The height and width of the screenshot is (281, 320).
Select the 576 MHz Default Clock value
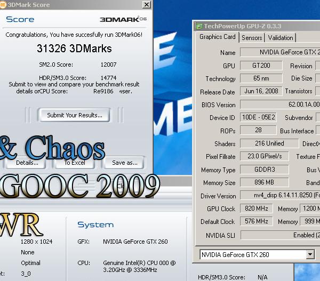point(257,221)
